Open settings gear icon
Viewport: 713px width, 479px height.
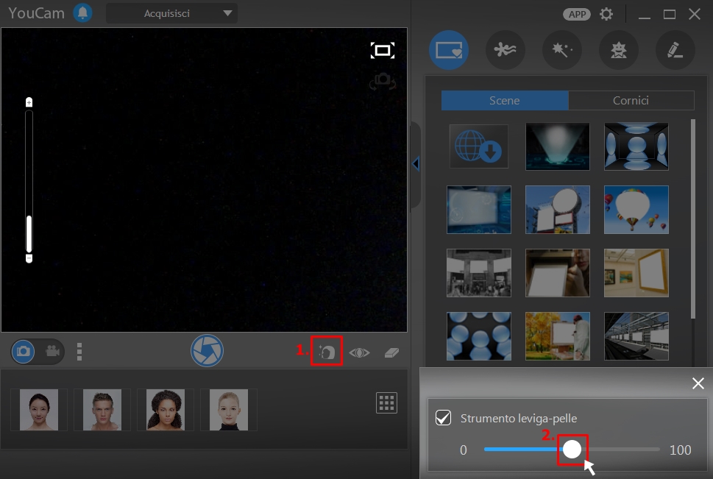[606, 14]
